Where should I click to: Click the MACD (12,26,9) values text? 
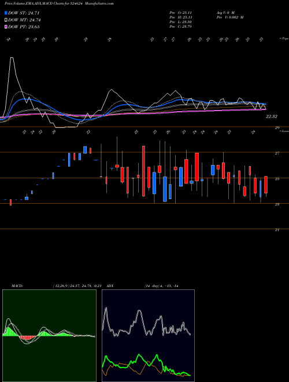pos(77,286)
